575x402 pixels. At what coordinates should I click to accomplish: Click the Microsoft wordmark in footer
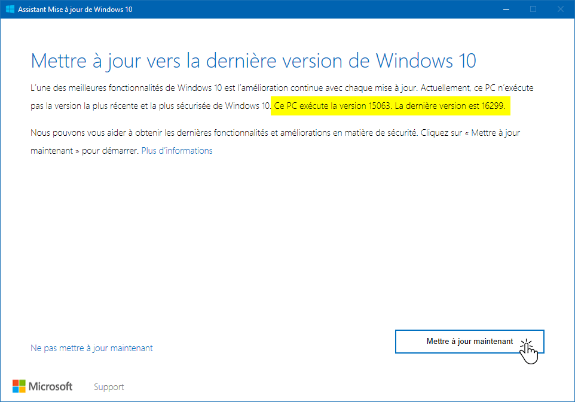(x=51, y=386)
